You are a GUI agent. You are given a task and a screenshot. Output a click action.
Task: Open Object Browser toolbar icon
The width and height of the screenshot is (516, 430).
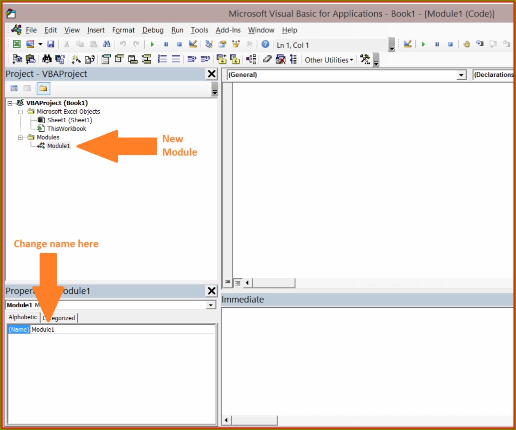pyautogui.click(x=236, y=44)
